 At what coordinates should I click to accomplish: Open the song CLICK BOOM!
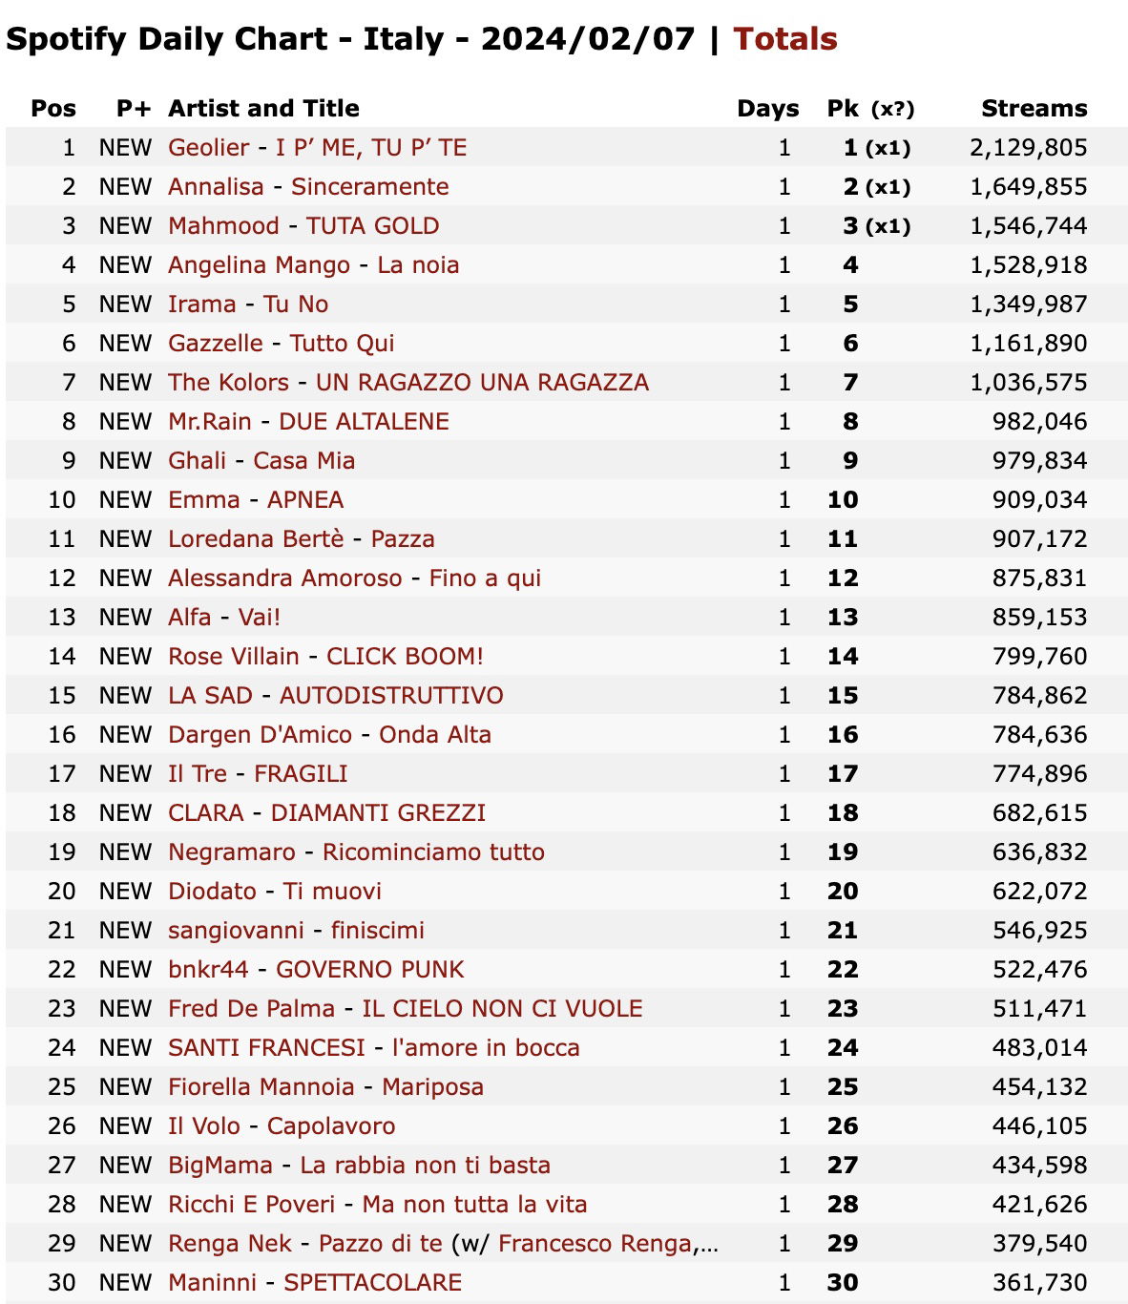coord(406,656)
